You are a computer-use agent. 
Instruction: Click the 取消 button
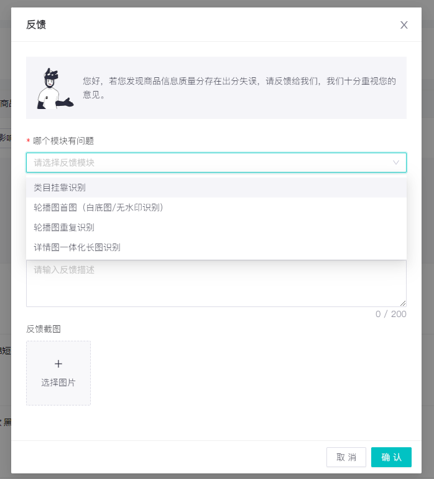[x=346, y=457]
